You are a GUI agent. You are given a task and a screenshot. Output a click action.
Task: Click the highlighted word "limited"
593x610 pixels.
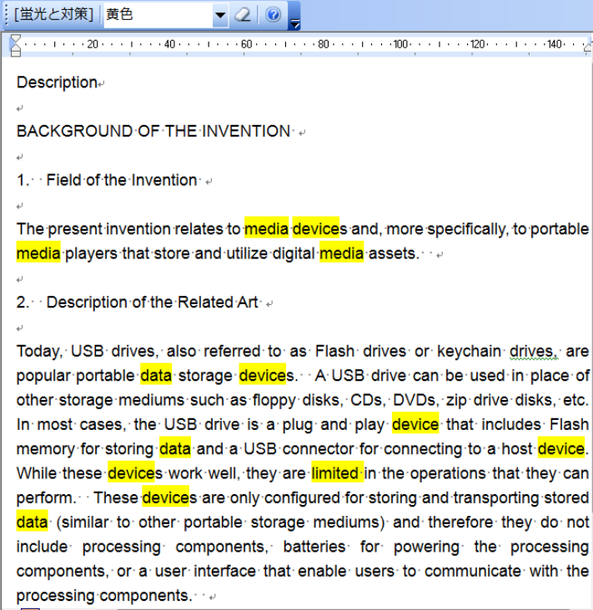click(x=334, y=473)
